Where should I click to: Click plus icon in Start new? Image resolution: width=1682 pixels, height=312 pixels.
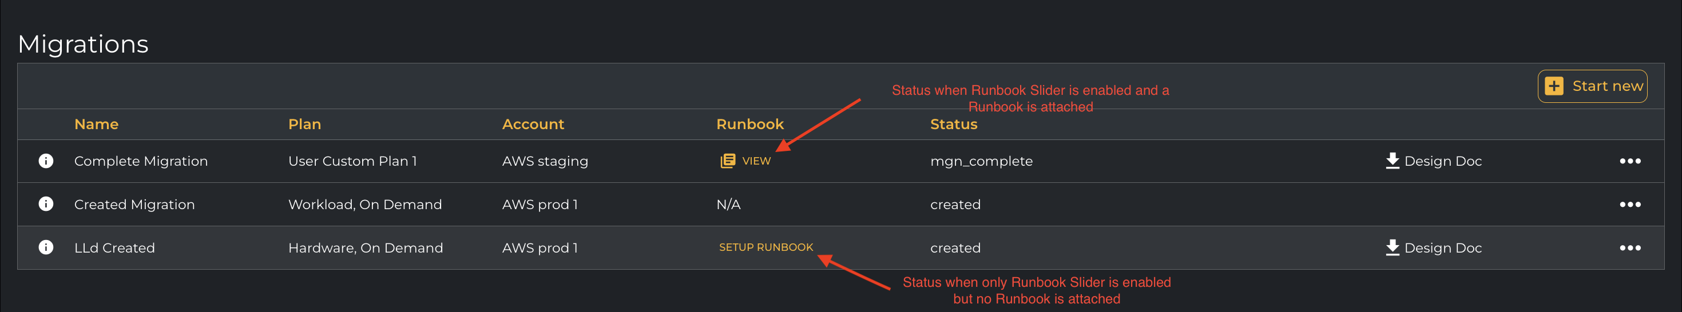click(1554, 86)
